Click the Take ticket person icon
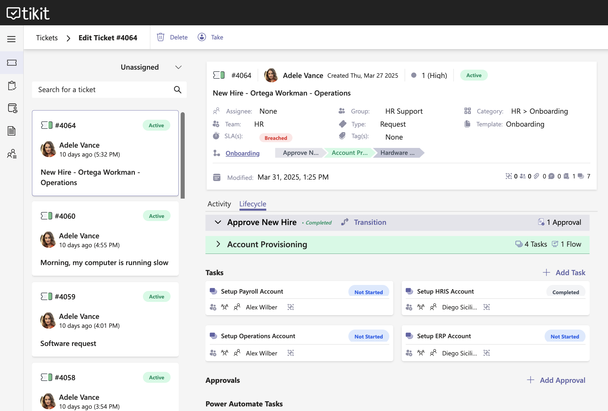 point(202,37)
